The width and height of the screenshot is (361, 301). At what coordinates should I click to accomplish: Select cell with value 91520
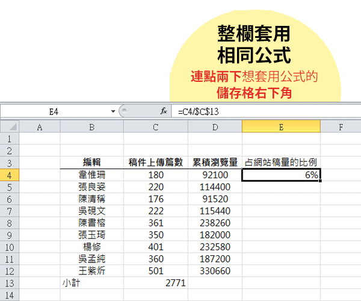(x=215, y=199)
